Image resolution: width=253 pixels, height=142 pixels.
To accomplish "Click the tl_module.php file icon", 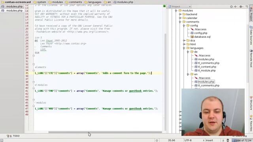I will [196, 70].
